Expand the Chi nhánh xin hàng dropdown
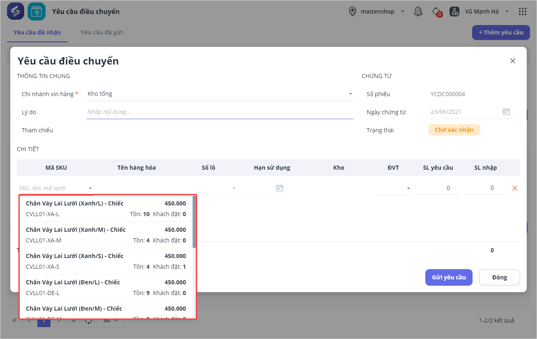 [351, 94]
